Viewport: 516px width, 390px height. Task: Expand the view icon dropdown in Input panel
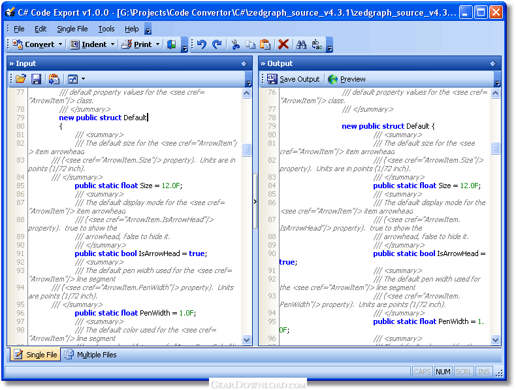[83, 79]
